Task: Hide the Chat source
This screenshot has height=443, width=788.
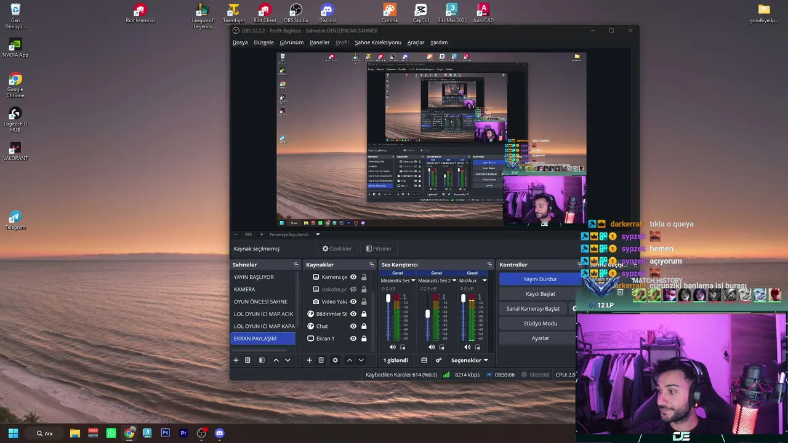Action: point(353,326)
